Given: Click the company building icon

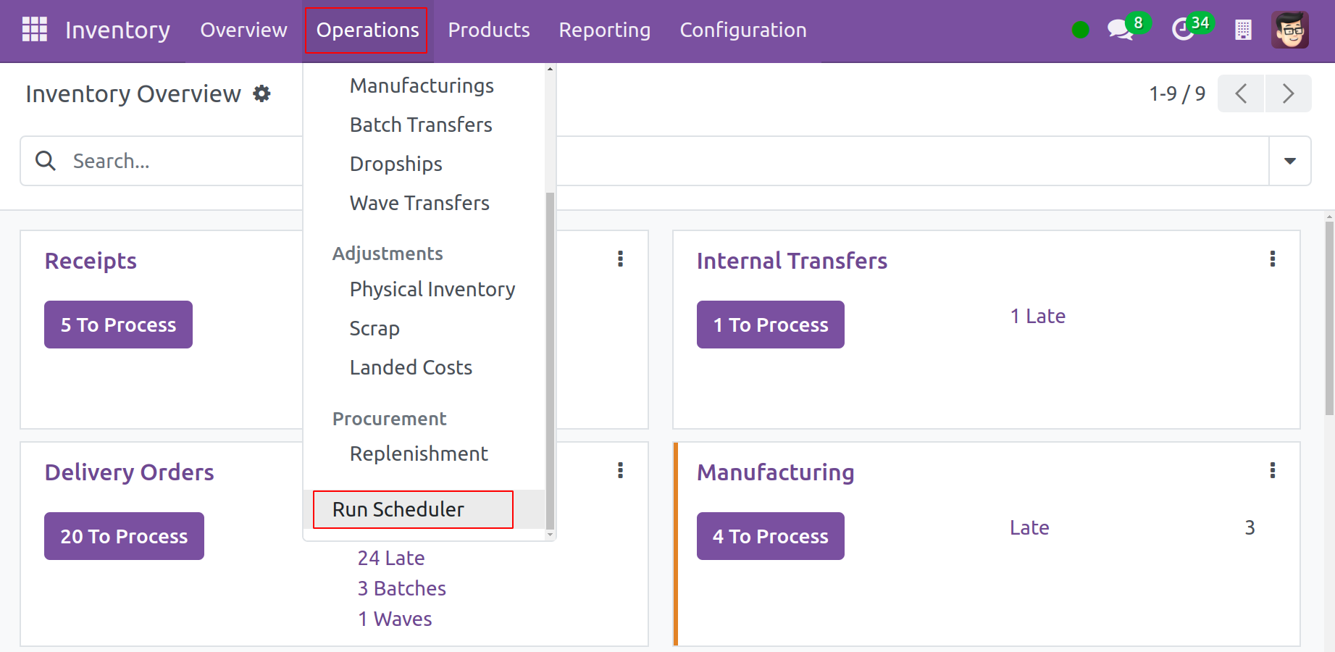Looking at the screenshot, I should point(1243,30).
